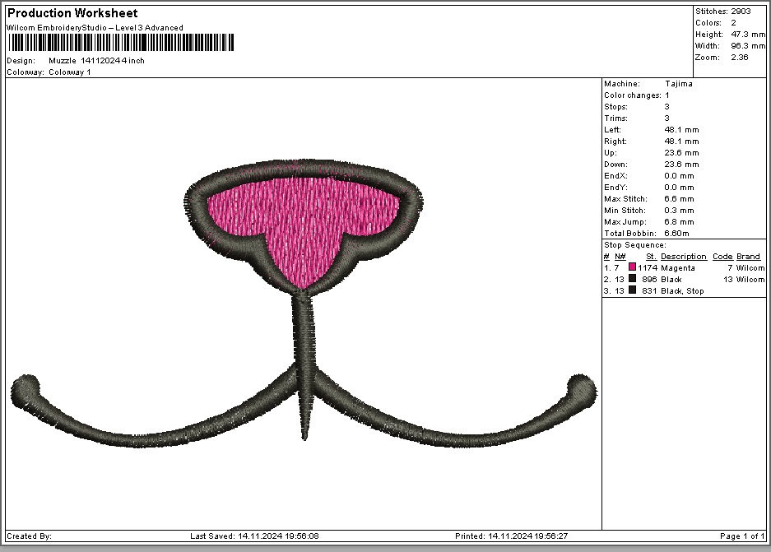This screenshot has width=771, height=552.
Task: Click the right round tip of the mouth curve
Action: (581, 387)
